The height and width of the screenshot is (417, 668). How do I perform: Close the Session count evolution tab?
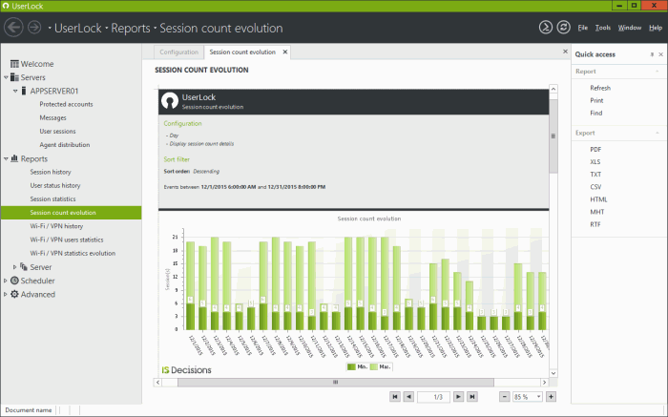(x=285, y=52)
